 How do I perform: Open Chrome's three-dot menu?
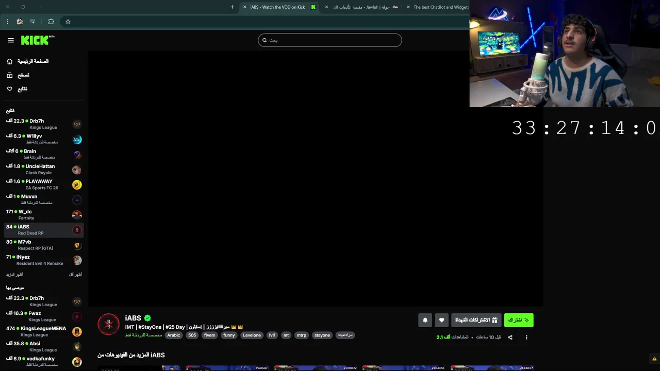point(7,22)
